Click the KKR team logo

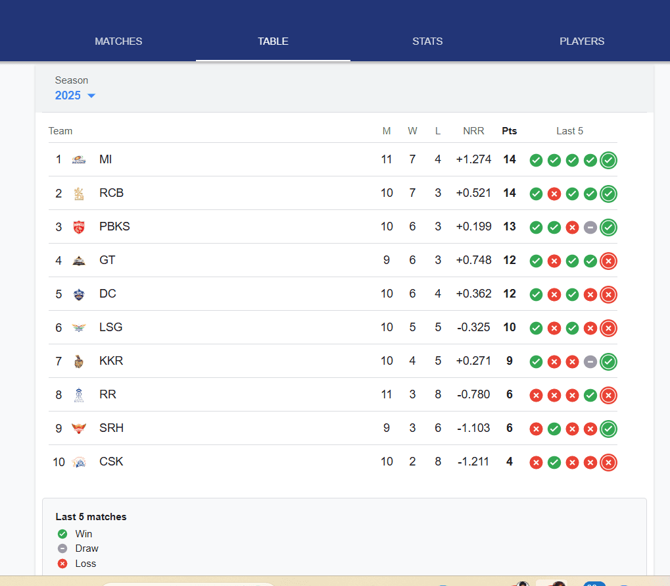point(79,361)
